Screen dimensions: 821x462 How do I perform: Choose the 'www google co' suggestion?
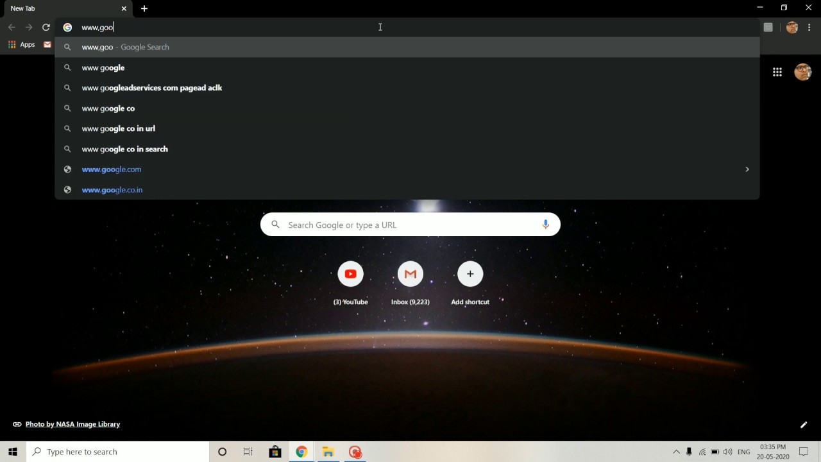[407, 108]
